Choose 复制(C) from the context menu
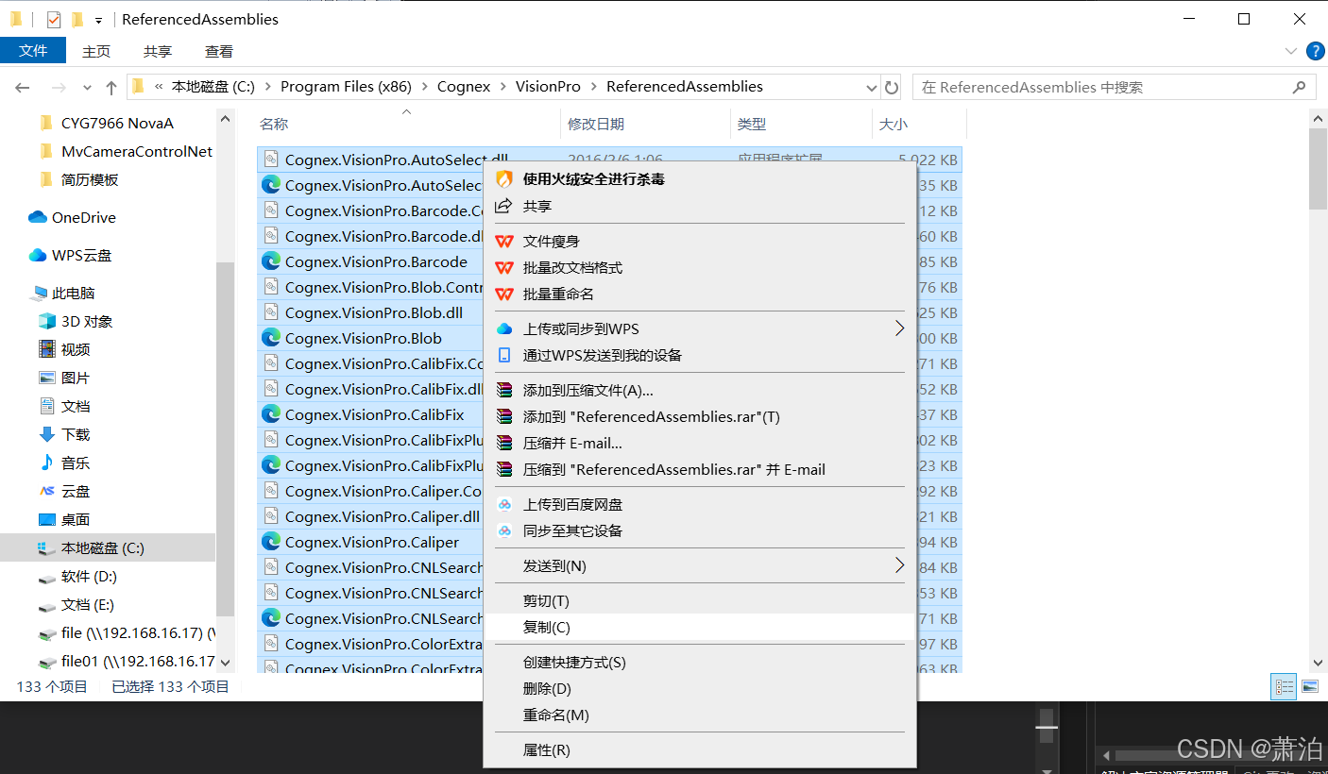 (x=699, y=627)
